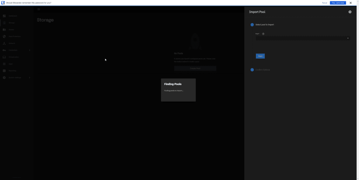Click the Pool field help icon

click(x=263, y=34)
